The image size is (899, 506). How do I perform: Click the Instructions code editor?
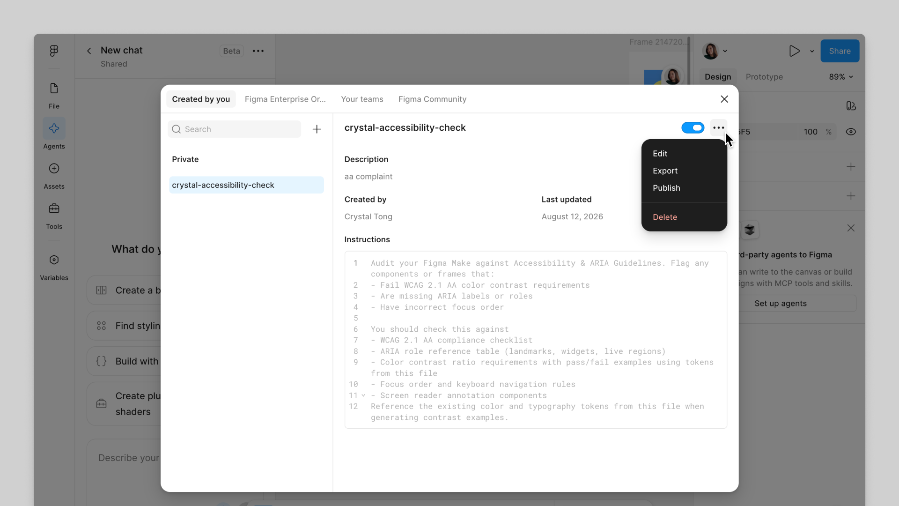pyautogui.click(x=536, y=340)
